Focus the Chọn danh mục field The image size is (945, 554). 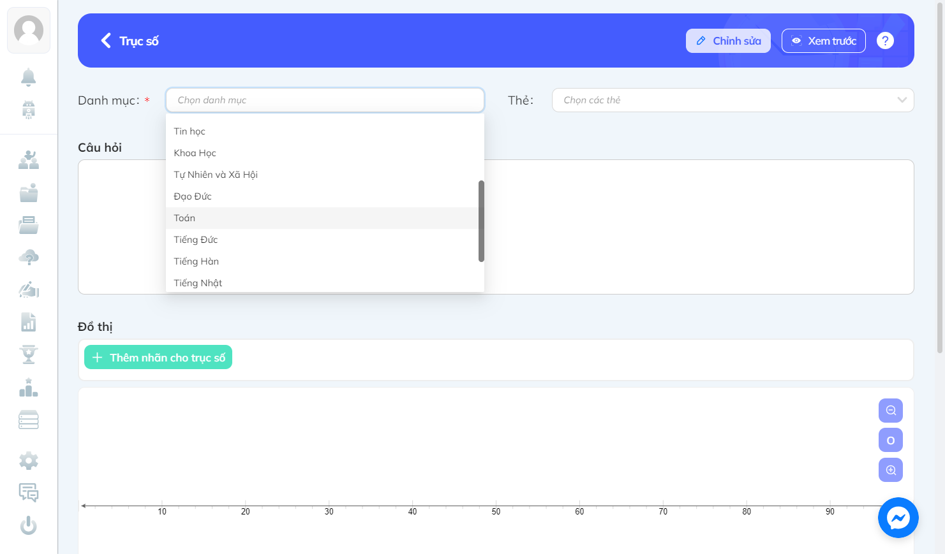click(325, 100)
